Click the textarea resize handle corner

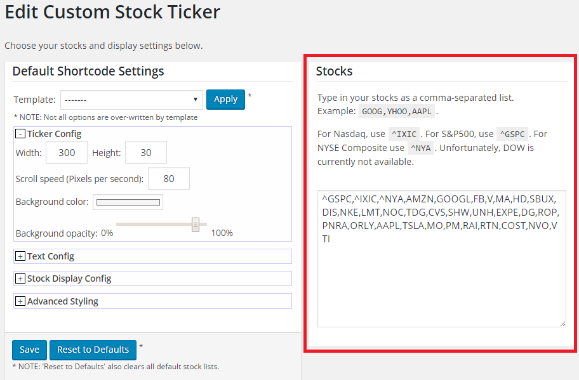562,324
